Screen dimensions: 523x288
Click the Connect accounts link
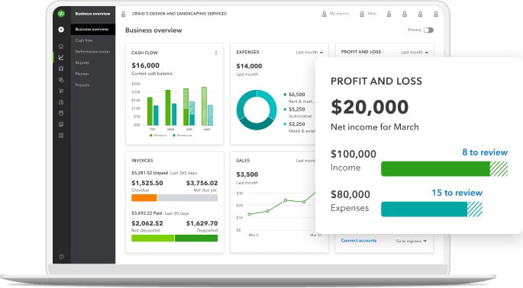pyautogui.click(x=359, y=241)
